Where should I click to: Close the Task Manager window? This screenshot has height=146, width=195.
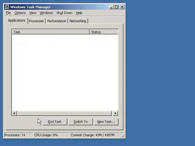pos(122,7)
